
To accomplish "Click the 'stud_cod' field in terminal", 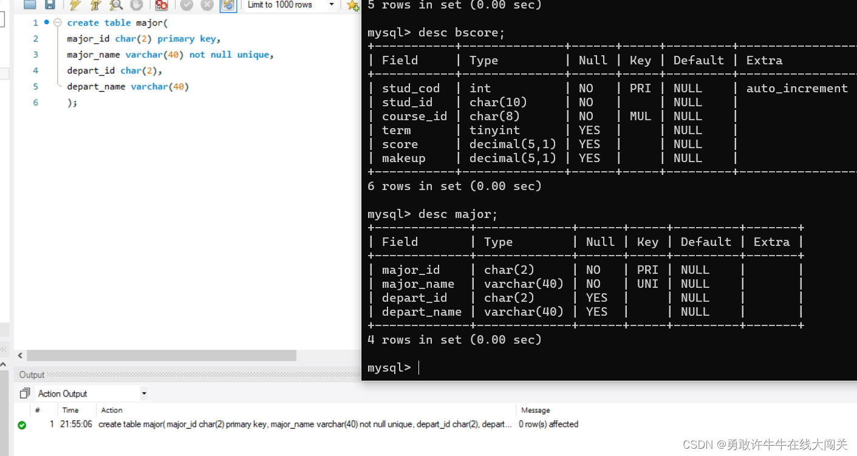I will tap(411, 88).
